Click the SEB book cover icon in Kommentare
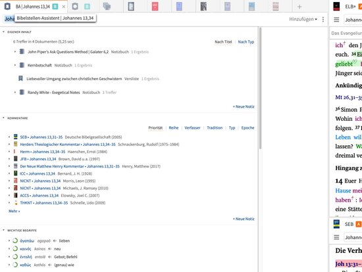The width and height of the screenshot is (362, 272). pyautogui.click(x=16, y=137)
